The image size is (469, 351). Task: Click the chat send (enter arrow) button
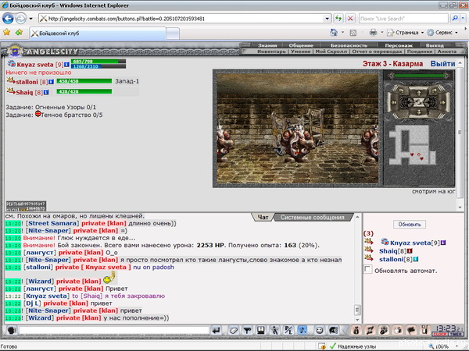click(217, 330)
